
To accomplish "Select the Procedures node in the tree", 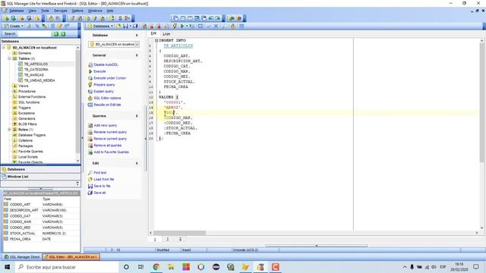I will tap(27, 91).
